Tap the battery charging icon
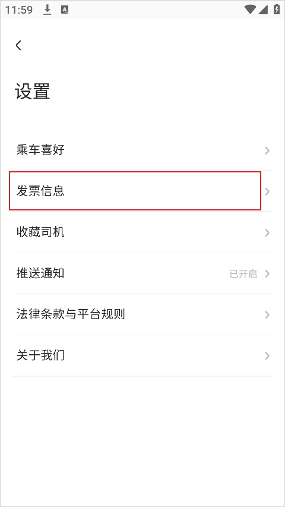The width and height of the screenshot is (285, 507). click(x=277, y=10)
